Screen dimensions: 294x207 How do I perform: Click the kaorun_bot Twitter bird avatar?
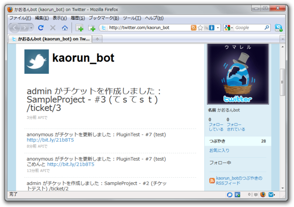(x=37, y=62)
